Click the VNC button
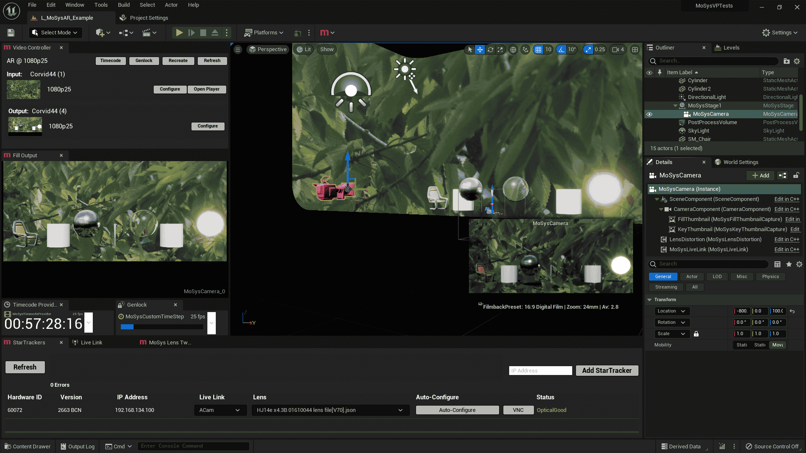Viewport: 806px width, 453px height. [518, 410]
